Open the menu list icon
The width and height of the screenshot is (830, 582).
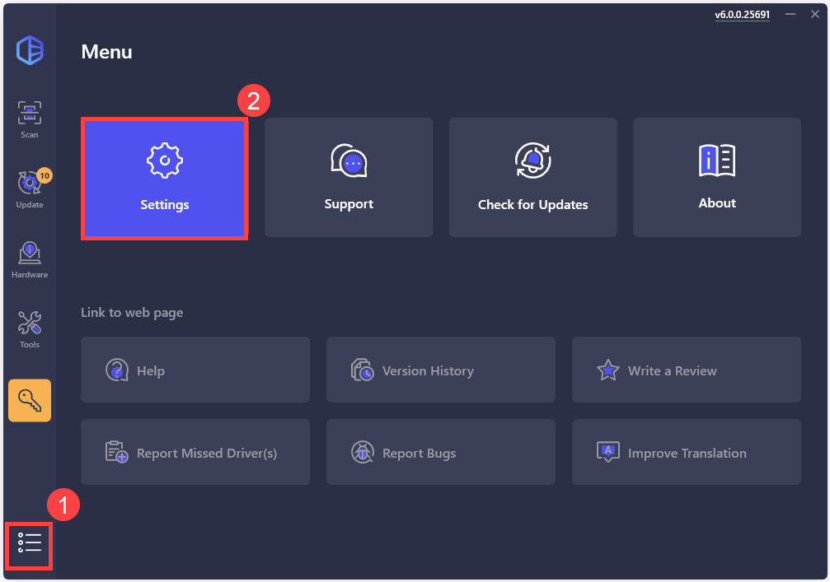pos(30,542)
